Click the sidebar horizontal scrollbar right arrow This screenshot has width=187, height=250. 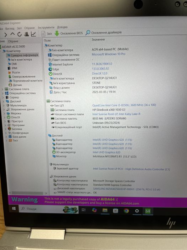[x=46, y=193]
